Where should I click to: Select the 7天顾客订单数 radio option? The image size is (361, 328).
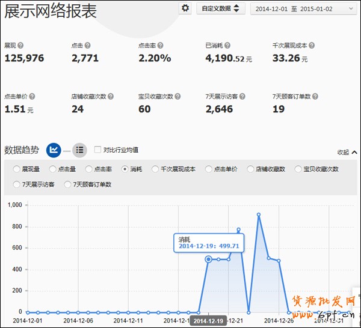click(67, 184)
